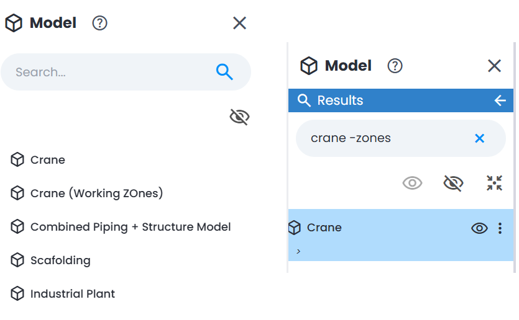Image resolution: width=519 pixels, height=320 pixels.
Task: Clear the 'crane -zones' search with blue X
Action: (480, 138)
